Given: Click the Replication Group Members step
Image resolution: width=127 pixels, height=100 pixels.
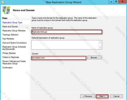Looking at the screenshot, I should pos(14,31).
